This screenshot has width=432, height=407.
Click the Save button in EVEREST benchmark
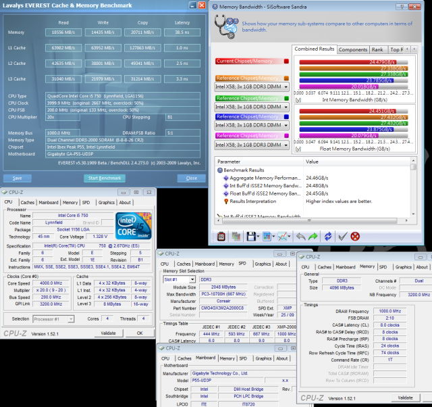pyautogui.click(x=17, y=178)
